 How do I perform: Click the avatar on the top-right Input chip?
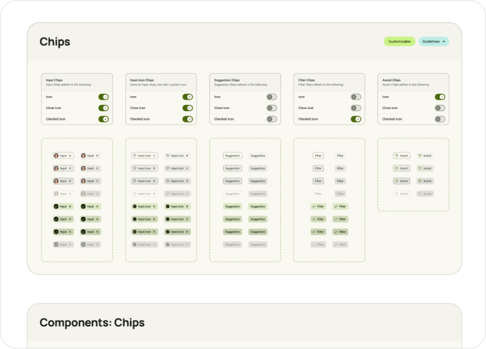click(x=83, y=156)
